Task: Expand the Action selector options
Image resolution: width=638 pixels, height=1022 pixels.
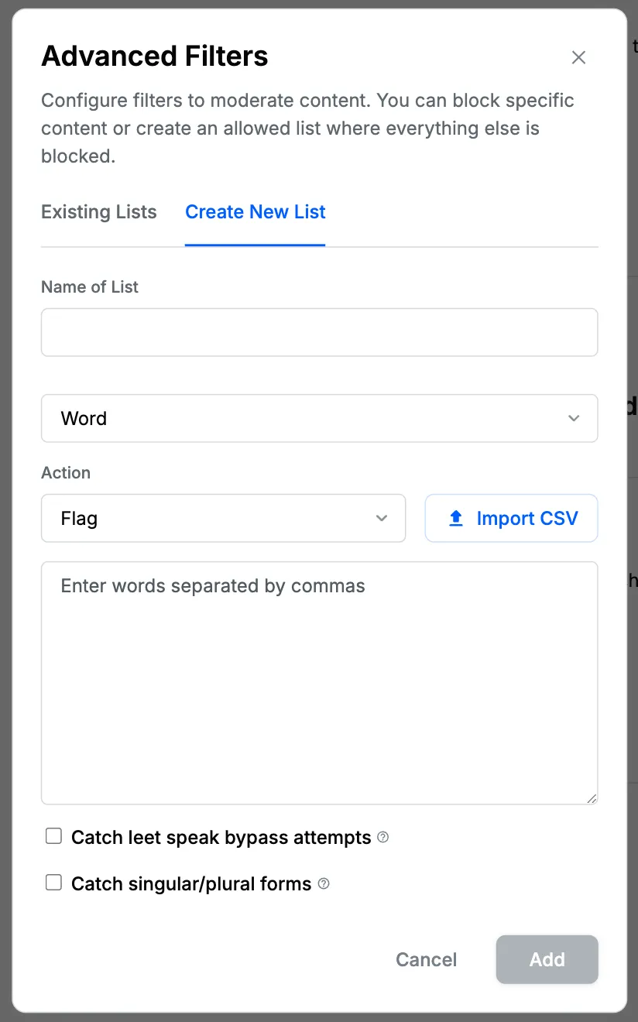Action: point(223,518)
